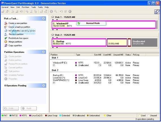Click Properties under Partition Operations

13,79
